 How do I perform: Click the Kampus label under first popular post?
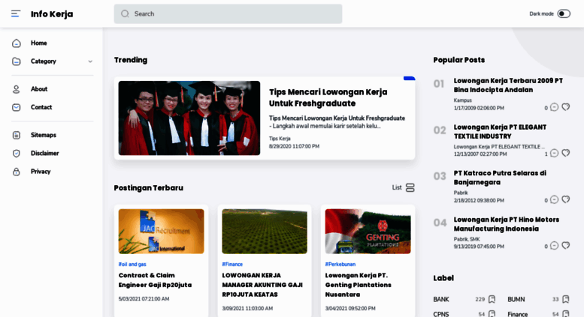click(x=462, y=100)
